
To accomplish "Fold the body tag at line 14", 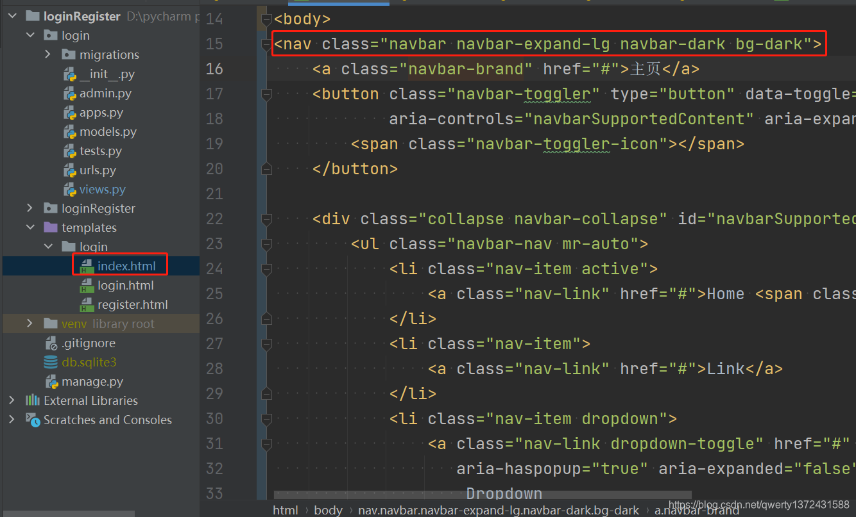I will point(266,19).
